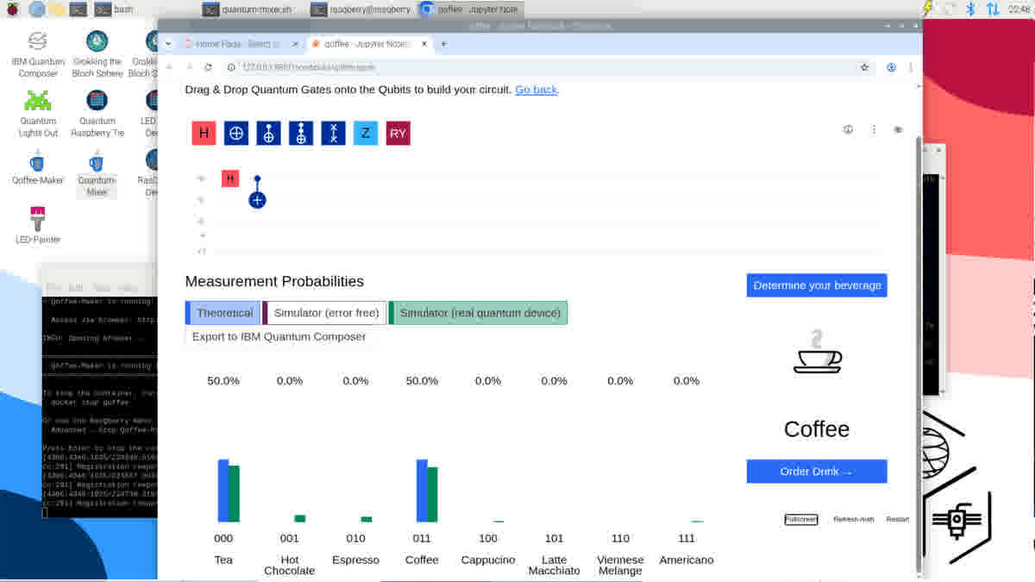Open the Raspberry Pi main menu
The height and width of the screenshot is (582, 1035).
13,9
